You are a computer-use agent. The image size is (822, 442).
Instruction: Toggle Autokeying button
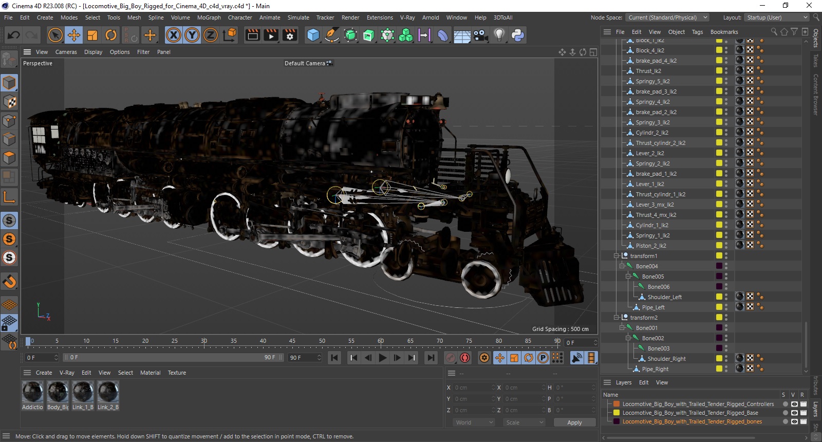(x=465, y=358)
